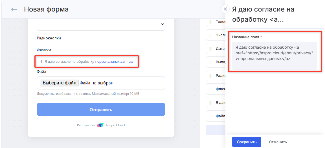Check the personal data consent checkbox
This screenshot has height=148, width=325.
tap(40, 61)
